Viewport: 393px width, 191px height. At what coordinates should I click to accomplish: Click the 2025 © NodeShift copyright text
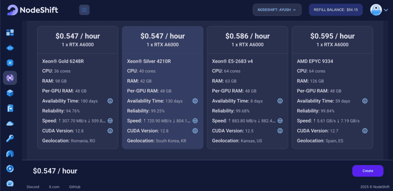tap(375, 187)
